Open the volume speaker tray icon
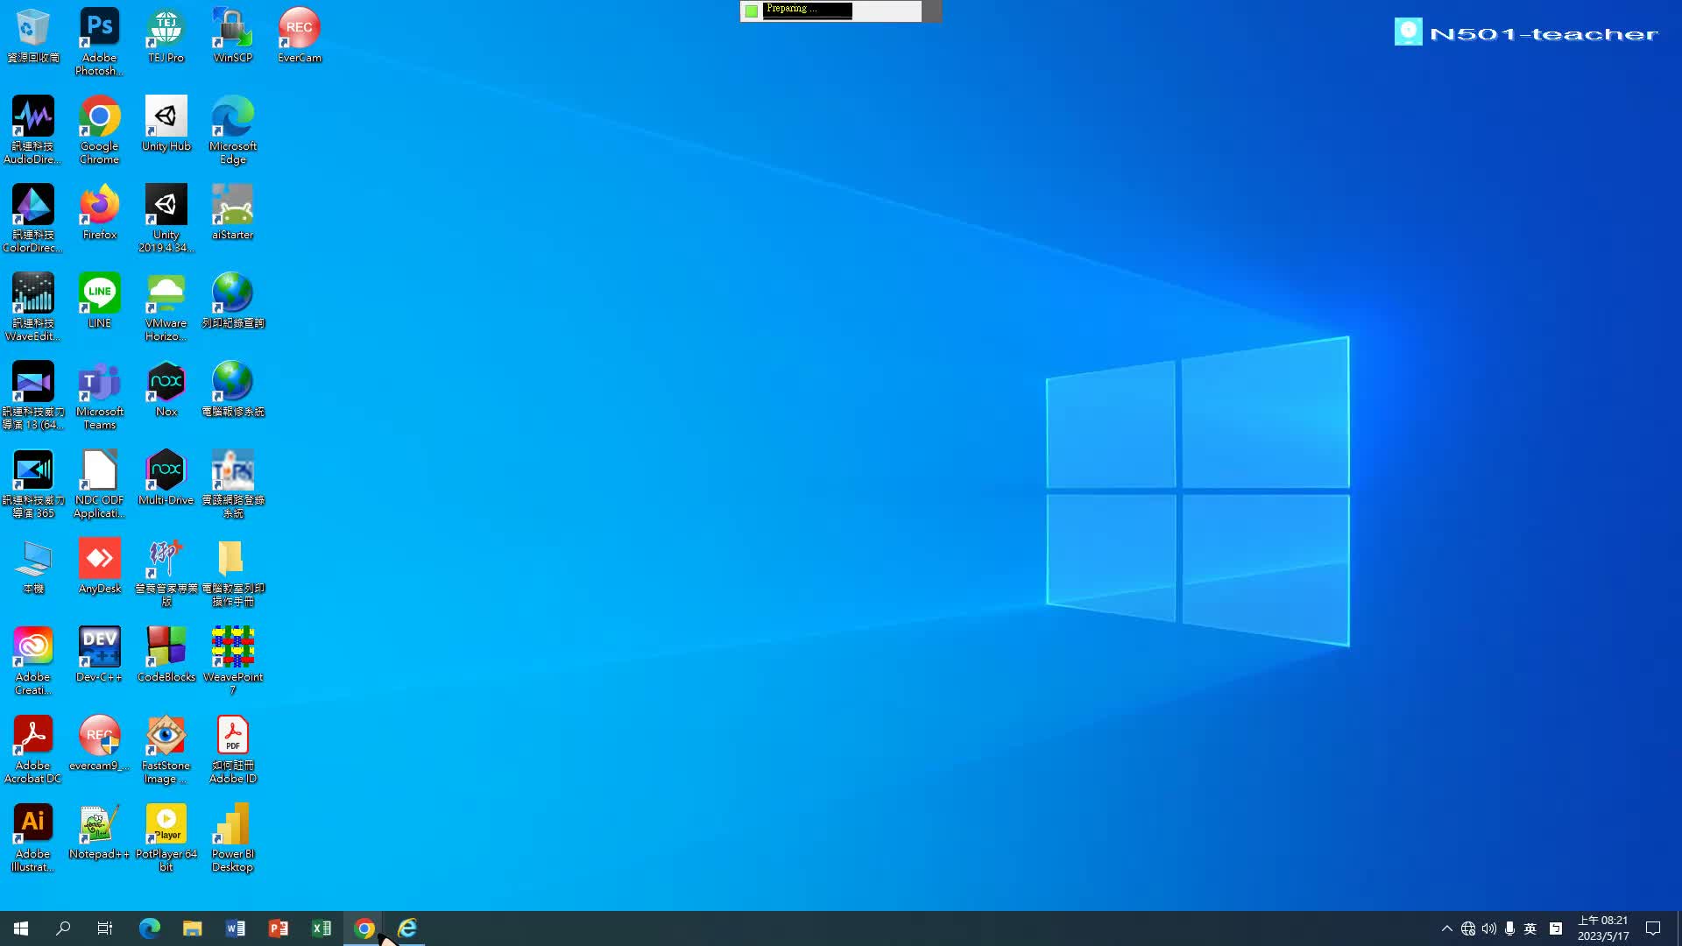The width and height of the screenshot is (1682, 946). pyautogui.click(x=1489, y=928)
